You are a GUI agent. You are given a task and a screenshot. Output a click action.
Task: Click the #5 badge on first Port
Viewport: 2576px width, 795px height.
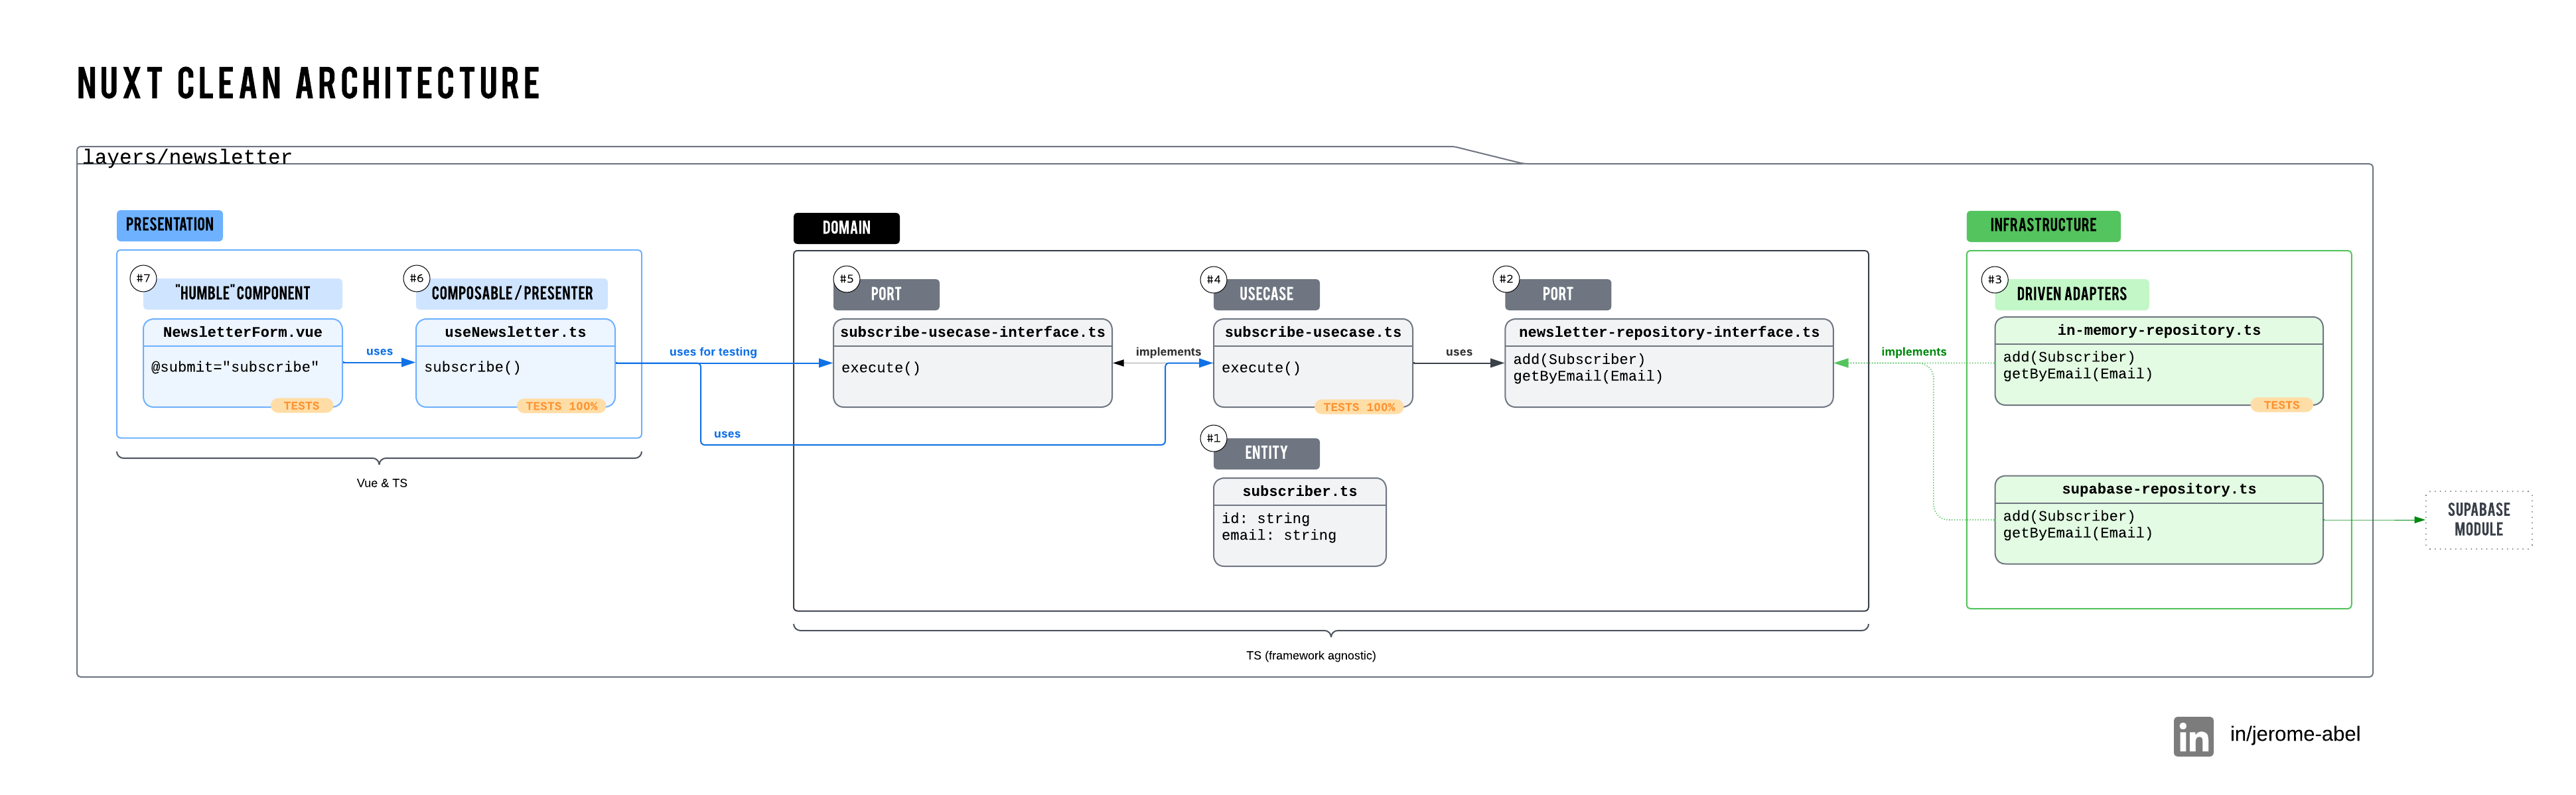[x=846, y=278]
